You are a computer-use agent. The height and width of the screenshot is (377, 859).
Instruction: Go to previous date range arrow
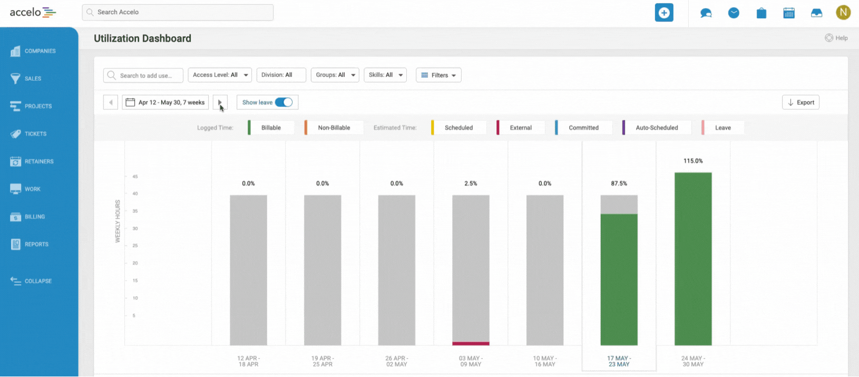111,102
